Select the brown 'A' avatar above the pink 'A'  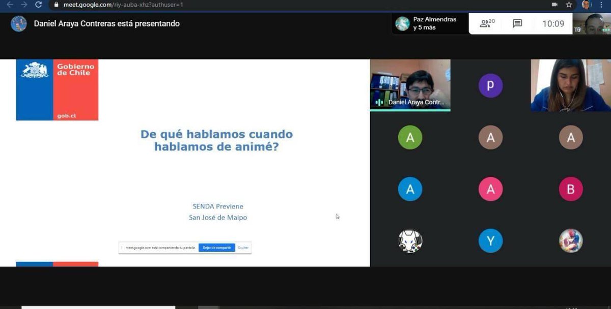coord(490,137)
